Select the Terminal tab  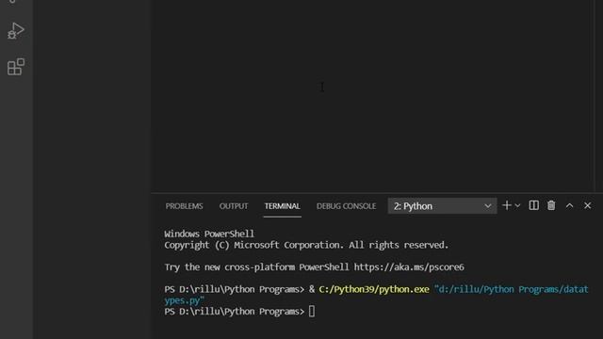click(283, 206)
